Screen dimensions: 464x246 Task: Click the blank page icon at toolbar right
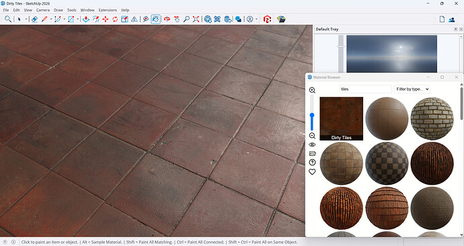442,19
